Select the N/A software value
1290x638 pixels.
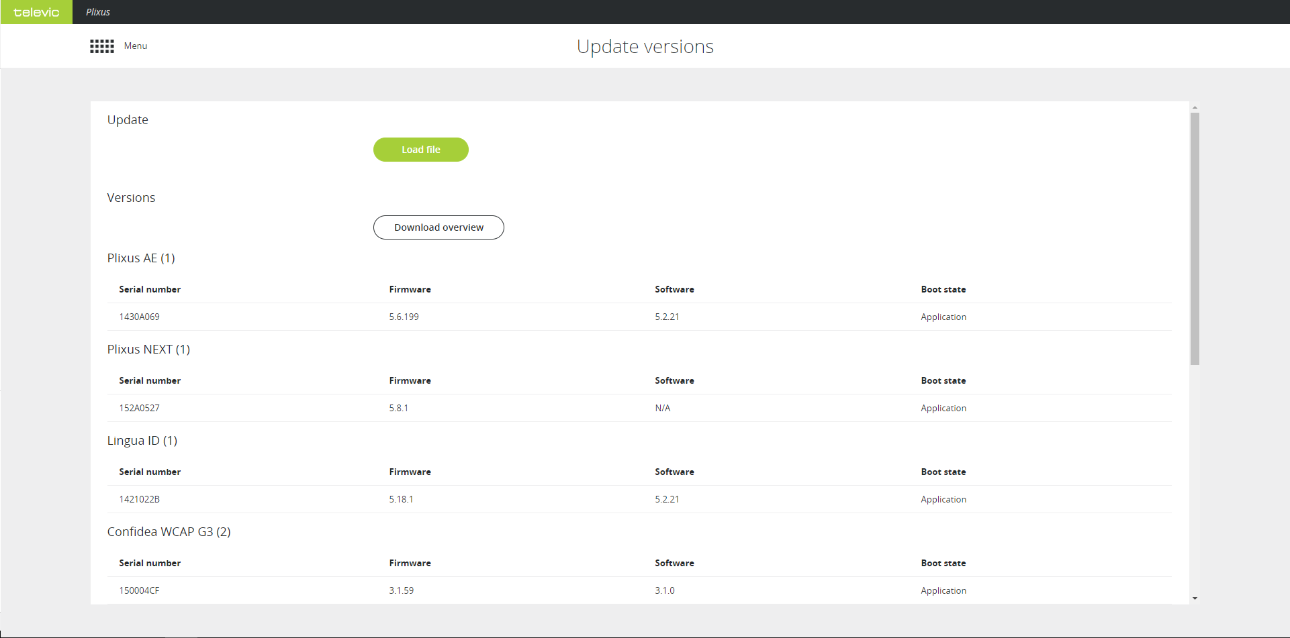[x=663, y=408]
